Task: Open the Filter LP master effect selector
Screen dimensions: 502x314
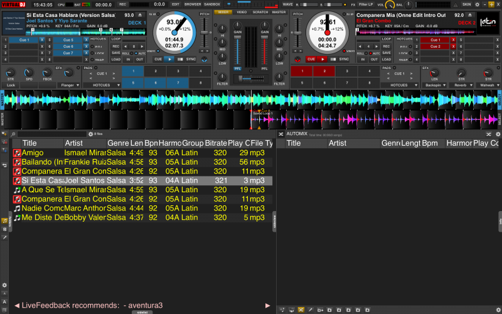Action: (x=366, y=5)
